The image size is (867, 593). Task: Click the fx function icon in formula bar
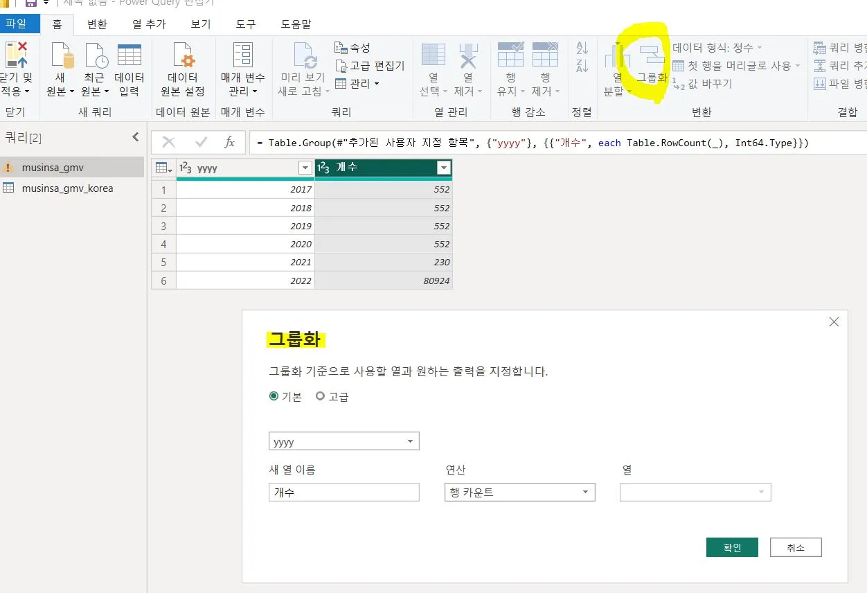(x=230, y=143)
